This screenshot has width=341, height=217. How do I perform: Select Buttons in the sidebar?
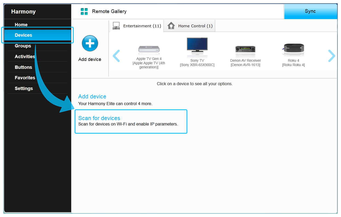coord(23,67)
